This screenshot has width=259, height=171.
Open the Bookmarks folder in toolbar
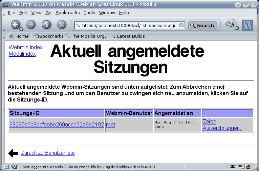coord(48,36)
